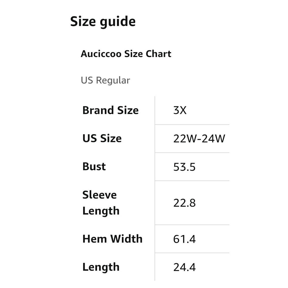
Task: Select the Brand Size row header
Action: tap(111, 110)
